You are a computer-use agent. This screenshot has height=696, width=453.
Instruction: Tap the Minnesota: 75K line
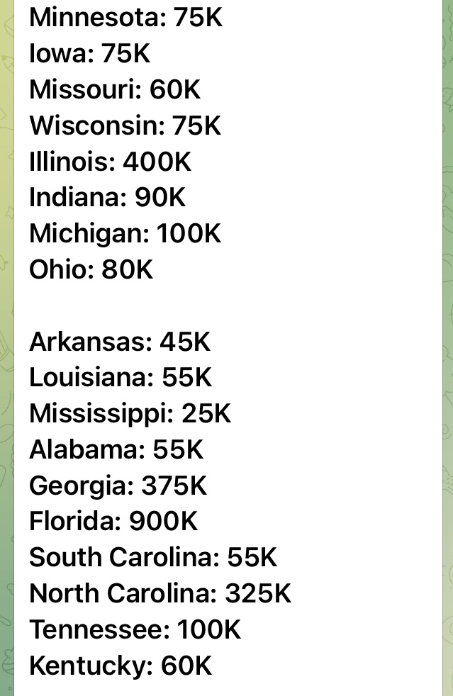pyautogui.click(x=125, y=18)
